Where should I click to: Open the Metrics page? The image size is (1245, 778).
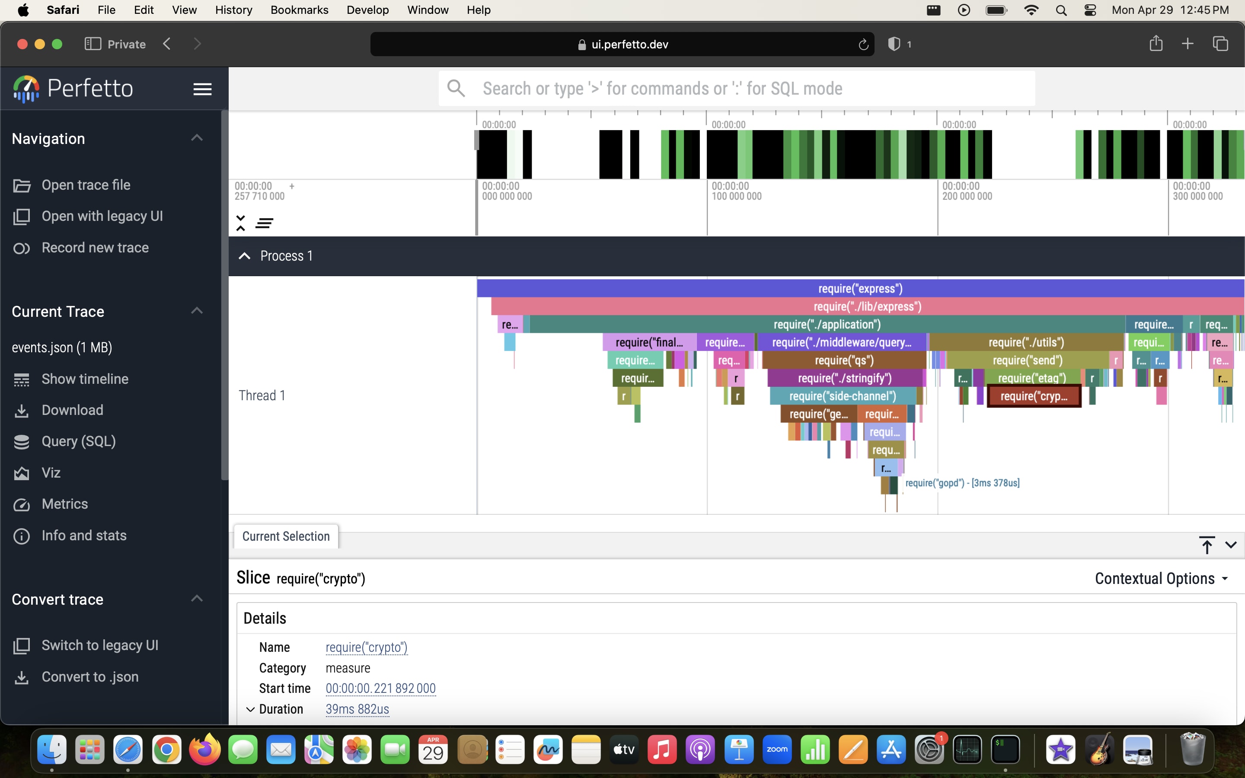64,504
